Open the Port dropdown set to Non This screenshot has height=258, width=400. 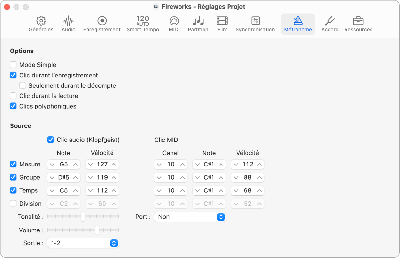coord(190,217)
